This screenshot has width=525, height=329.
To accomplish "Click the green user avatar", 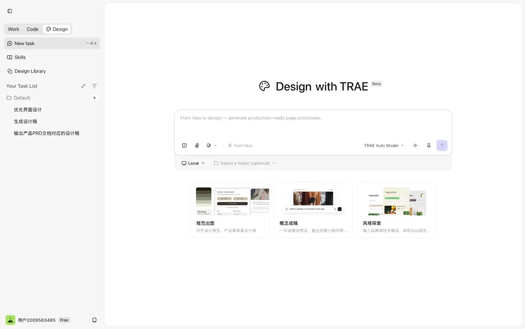I will [10, 320].
